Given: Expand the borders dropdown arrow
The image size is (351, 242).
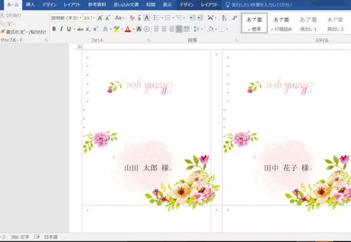Looking at the screenshot, I should pos(227,29).
